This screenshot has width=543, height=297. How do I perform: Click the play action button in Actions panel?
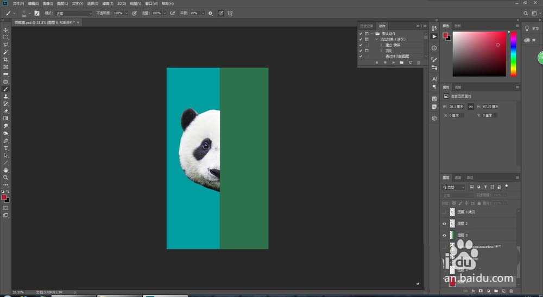(x=393, y=63)
